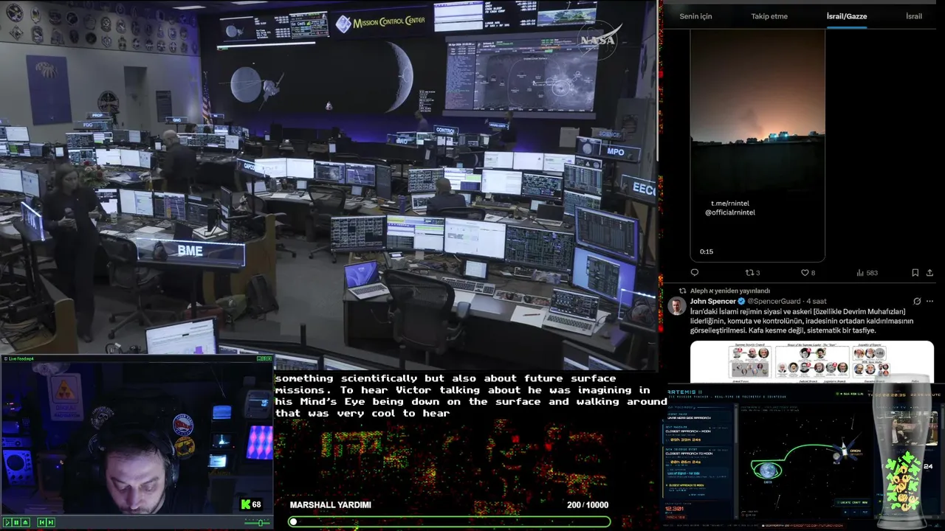Click the John Spencer display name
This screenshot has width=945, height=531.
pyautogui.click(x=712, y=301)
